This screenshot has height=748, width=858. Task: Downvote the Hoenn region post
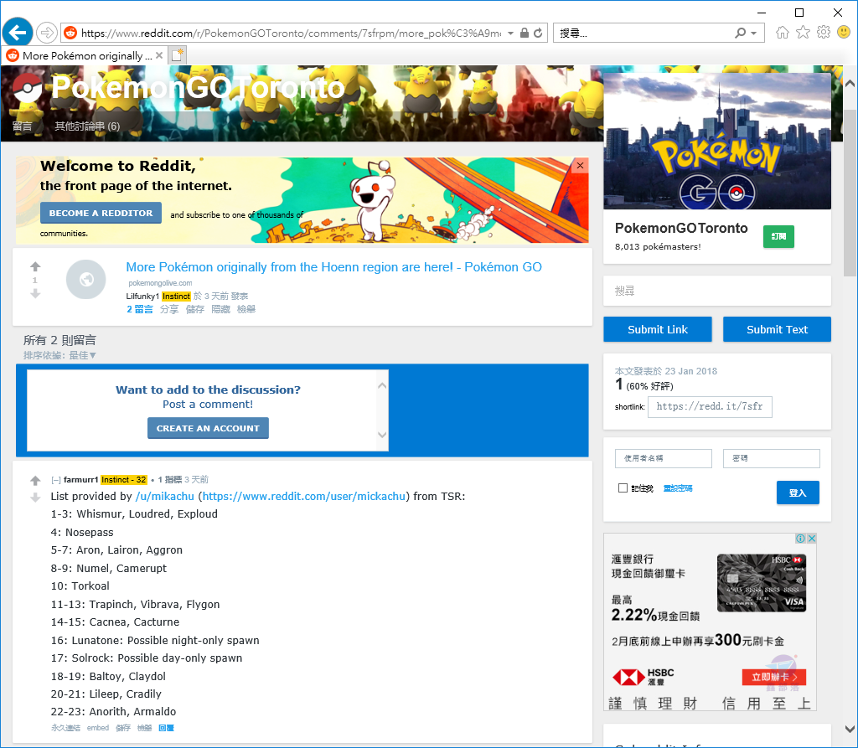35,294
